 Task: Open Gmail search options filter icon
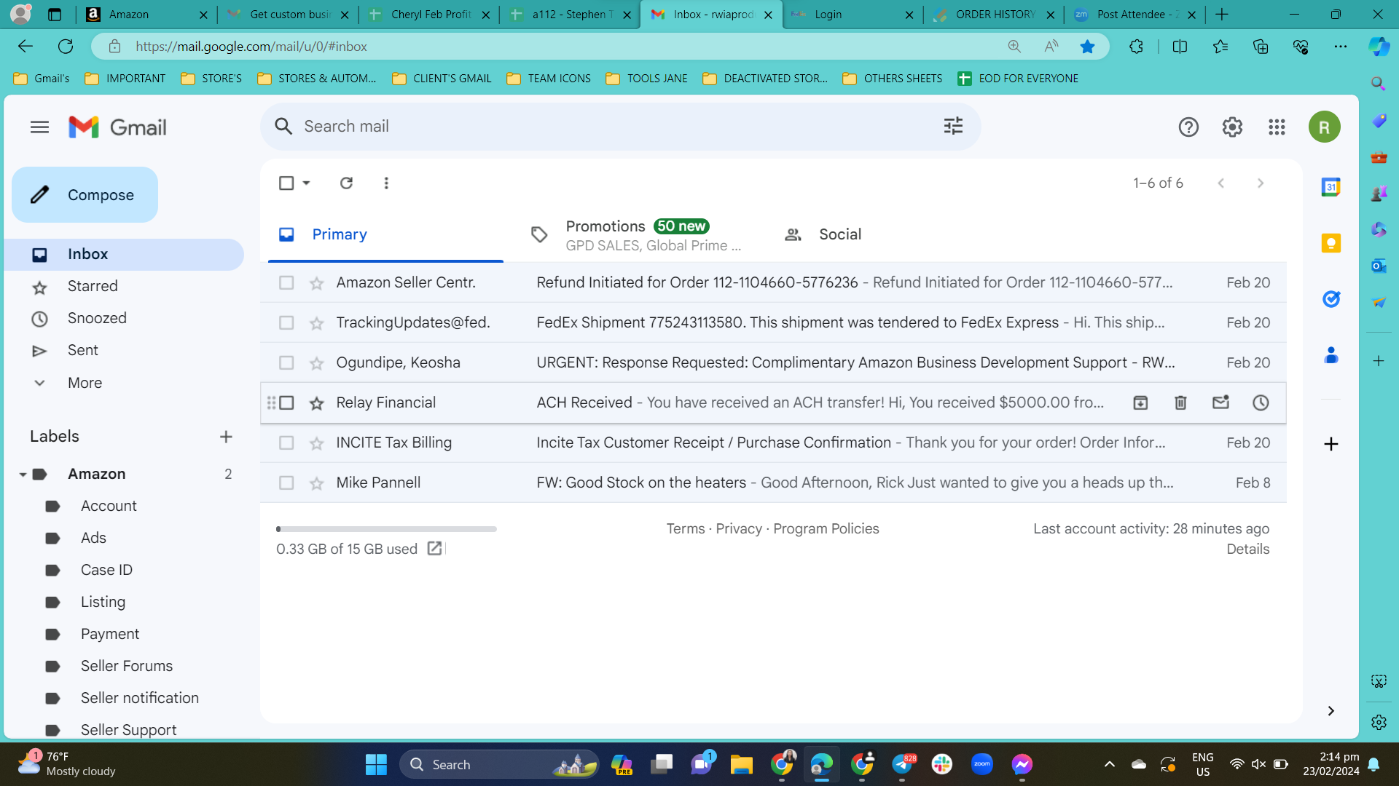pos(953,127)
